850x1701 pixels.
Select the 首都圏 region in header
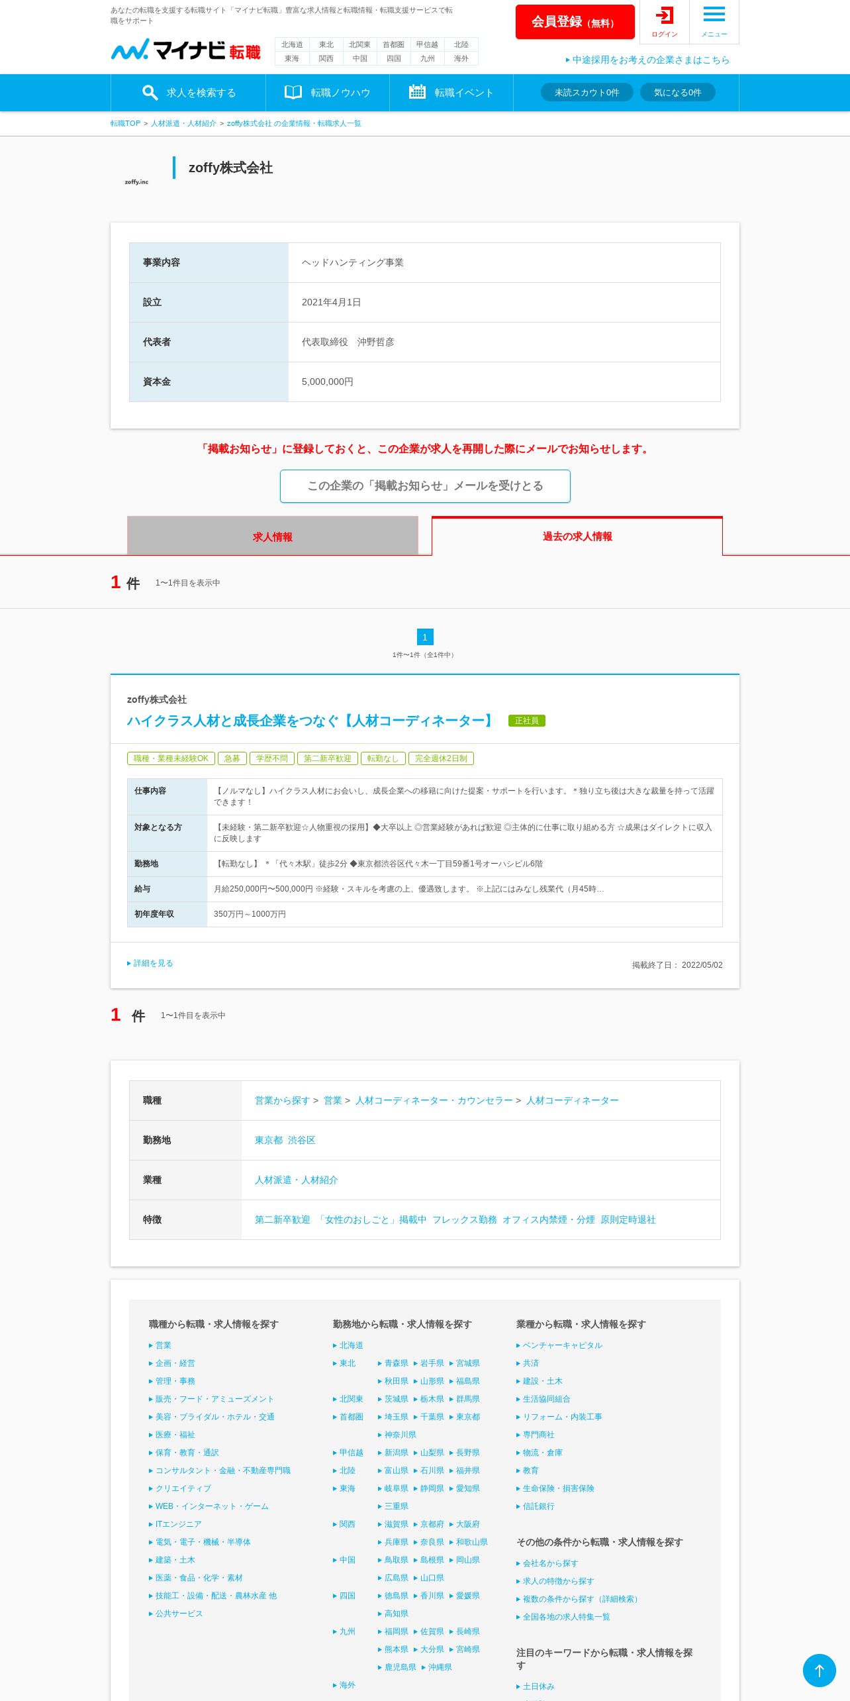tap(393, 44)
